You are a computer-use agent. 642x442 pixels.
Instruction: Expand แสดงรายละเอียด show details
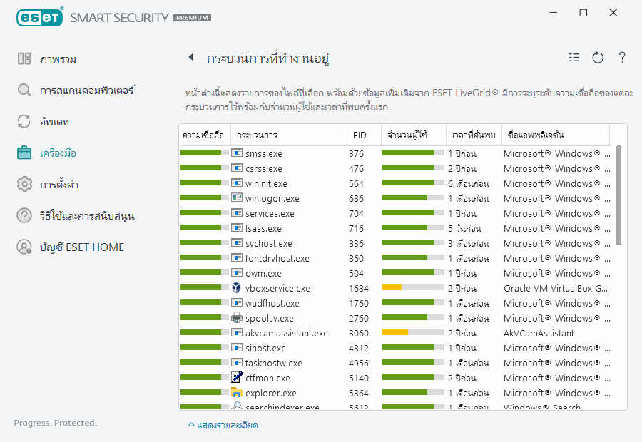coord(223,426)
